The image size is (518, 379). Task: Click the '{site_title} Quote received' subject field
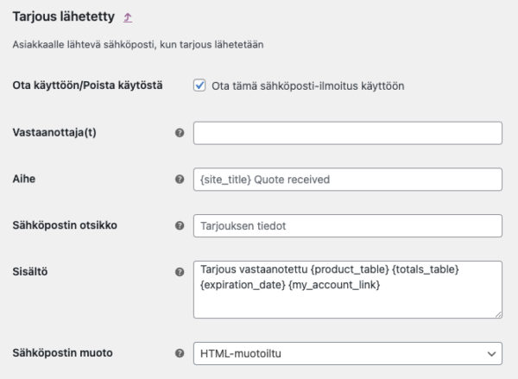(x=348, y=180)
